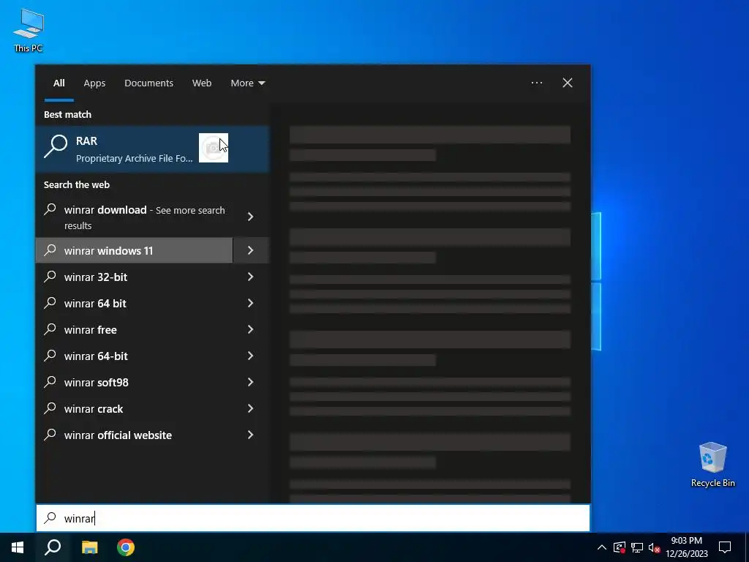This screenshot has height=562, width=749.
Task: Select the winrar download suggestion
Action: [135, 217]
